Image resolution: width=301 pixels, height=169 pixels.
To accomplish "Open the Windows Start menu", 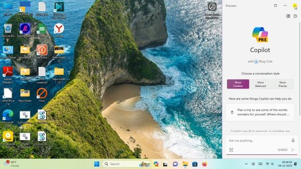I will pos(97,164).
